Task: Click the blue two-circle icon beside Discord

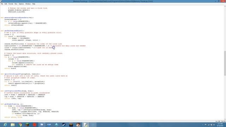Action: [x=49, y=125]
